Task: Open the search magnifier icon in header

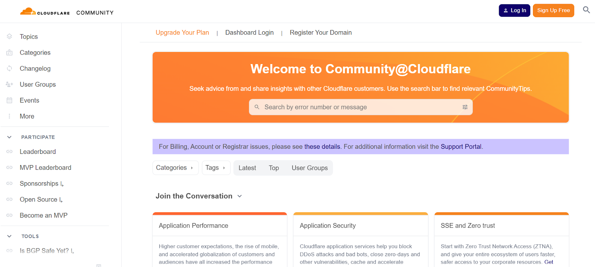Action: click(x=586, y=10)
